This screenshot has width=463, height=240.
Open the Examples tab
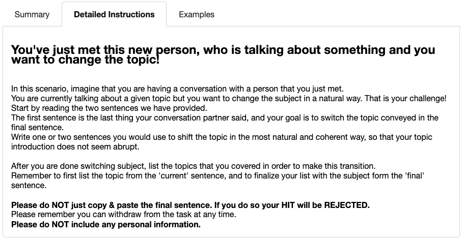(x=197, y=14)
